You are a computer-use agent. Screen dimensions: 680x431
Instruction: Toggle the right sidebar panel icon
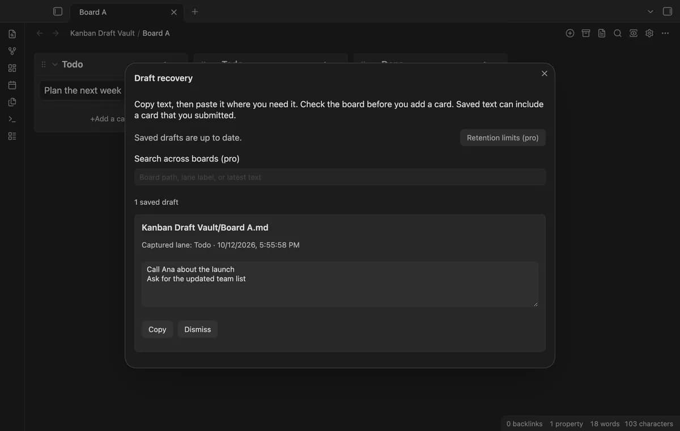coord(668,11)
